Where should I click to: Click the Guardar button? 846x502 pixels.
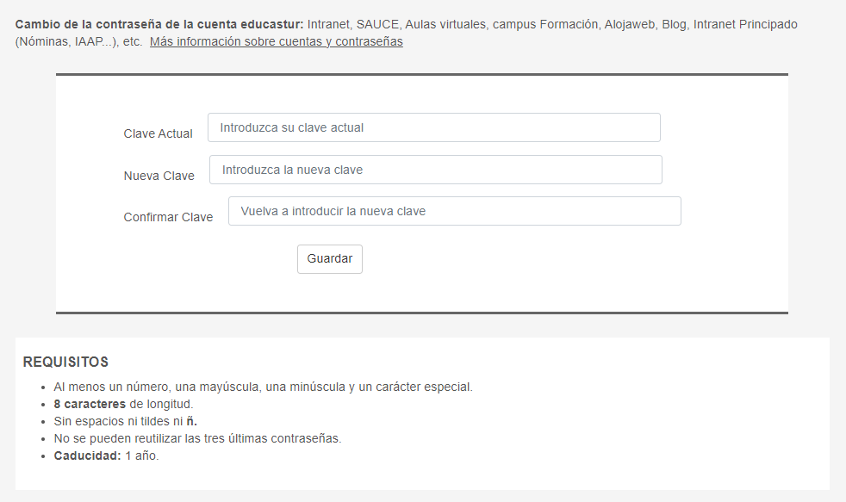point(329,258)
